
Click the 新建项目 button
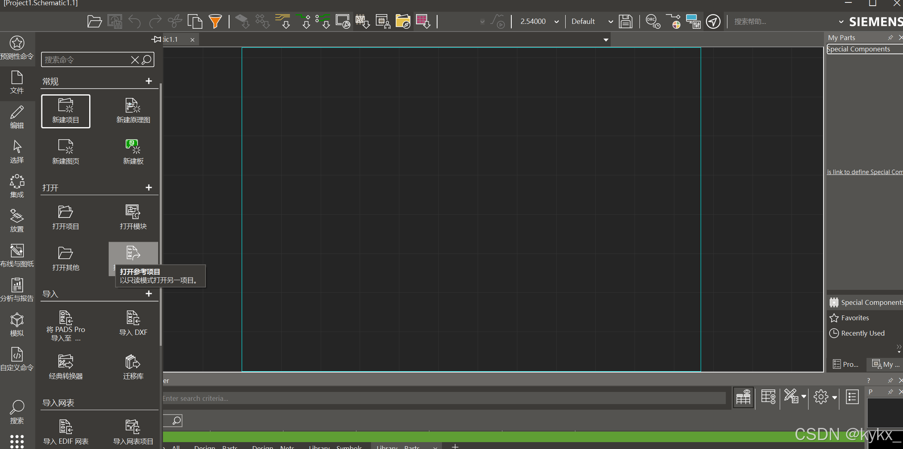click(x=66, y=111)
